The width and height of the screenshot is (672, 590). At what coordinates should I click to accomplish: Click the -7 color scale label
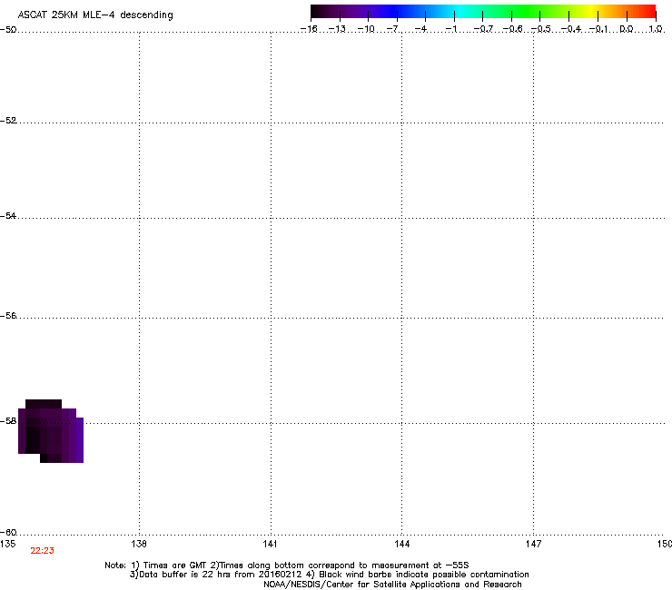coord(392,29)
